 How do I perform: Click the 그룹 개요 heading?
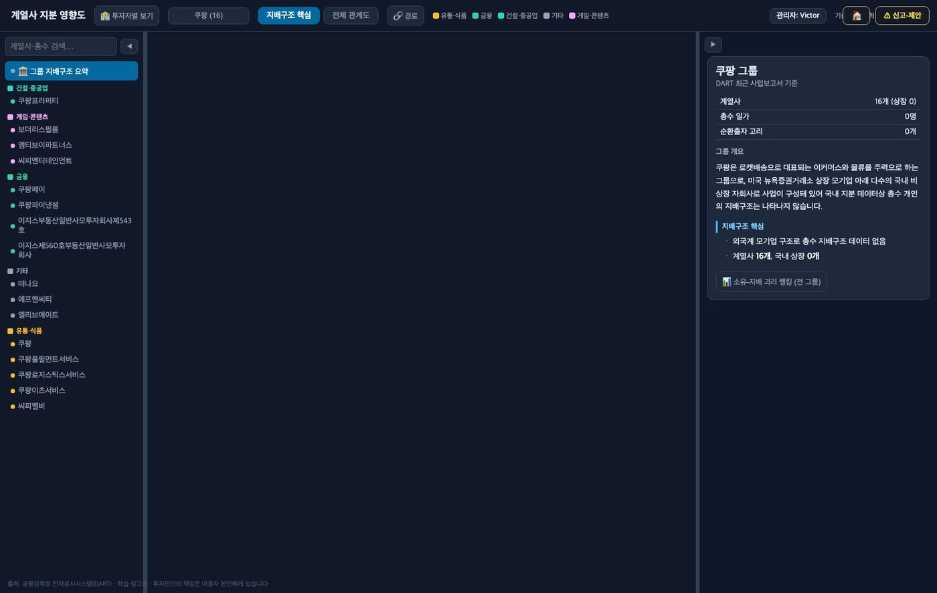coord(730,152)
